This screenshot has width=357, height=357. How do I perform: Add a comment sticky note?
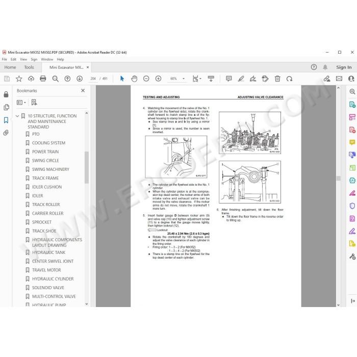pos(228,79)
